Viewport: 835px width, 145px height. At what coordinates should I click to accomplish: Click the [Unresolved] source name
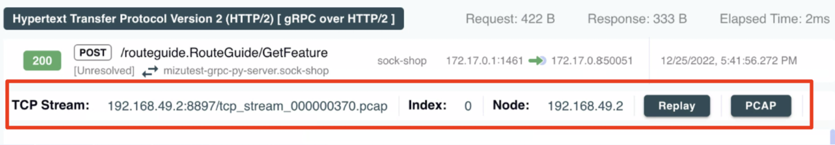point(104,71)
